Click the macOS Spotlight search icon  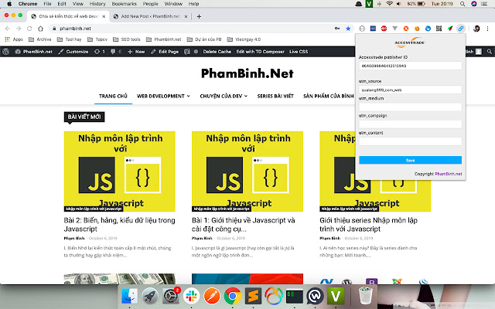[x=463, y=4]
